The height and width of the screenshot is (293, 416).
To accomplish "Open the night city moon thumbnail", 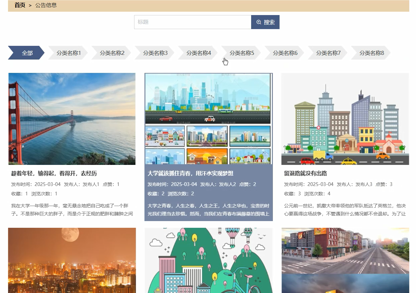I will coord(72,260).
